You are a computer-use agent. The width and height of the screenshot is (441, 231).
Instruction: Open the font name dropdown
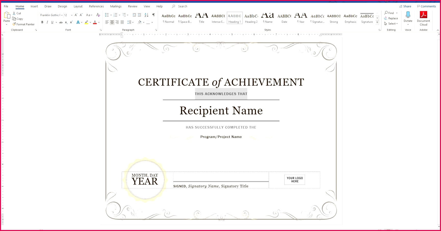coord(62,15)
